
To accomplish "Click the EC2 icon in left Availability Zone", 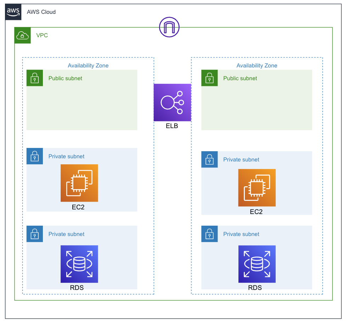I will tap(79, 183).
